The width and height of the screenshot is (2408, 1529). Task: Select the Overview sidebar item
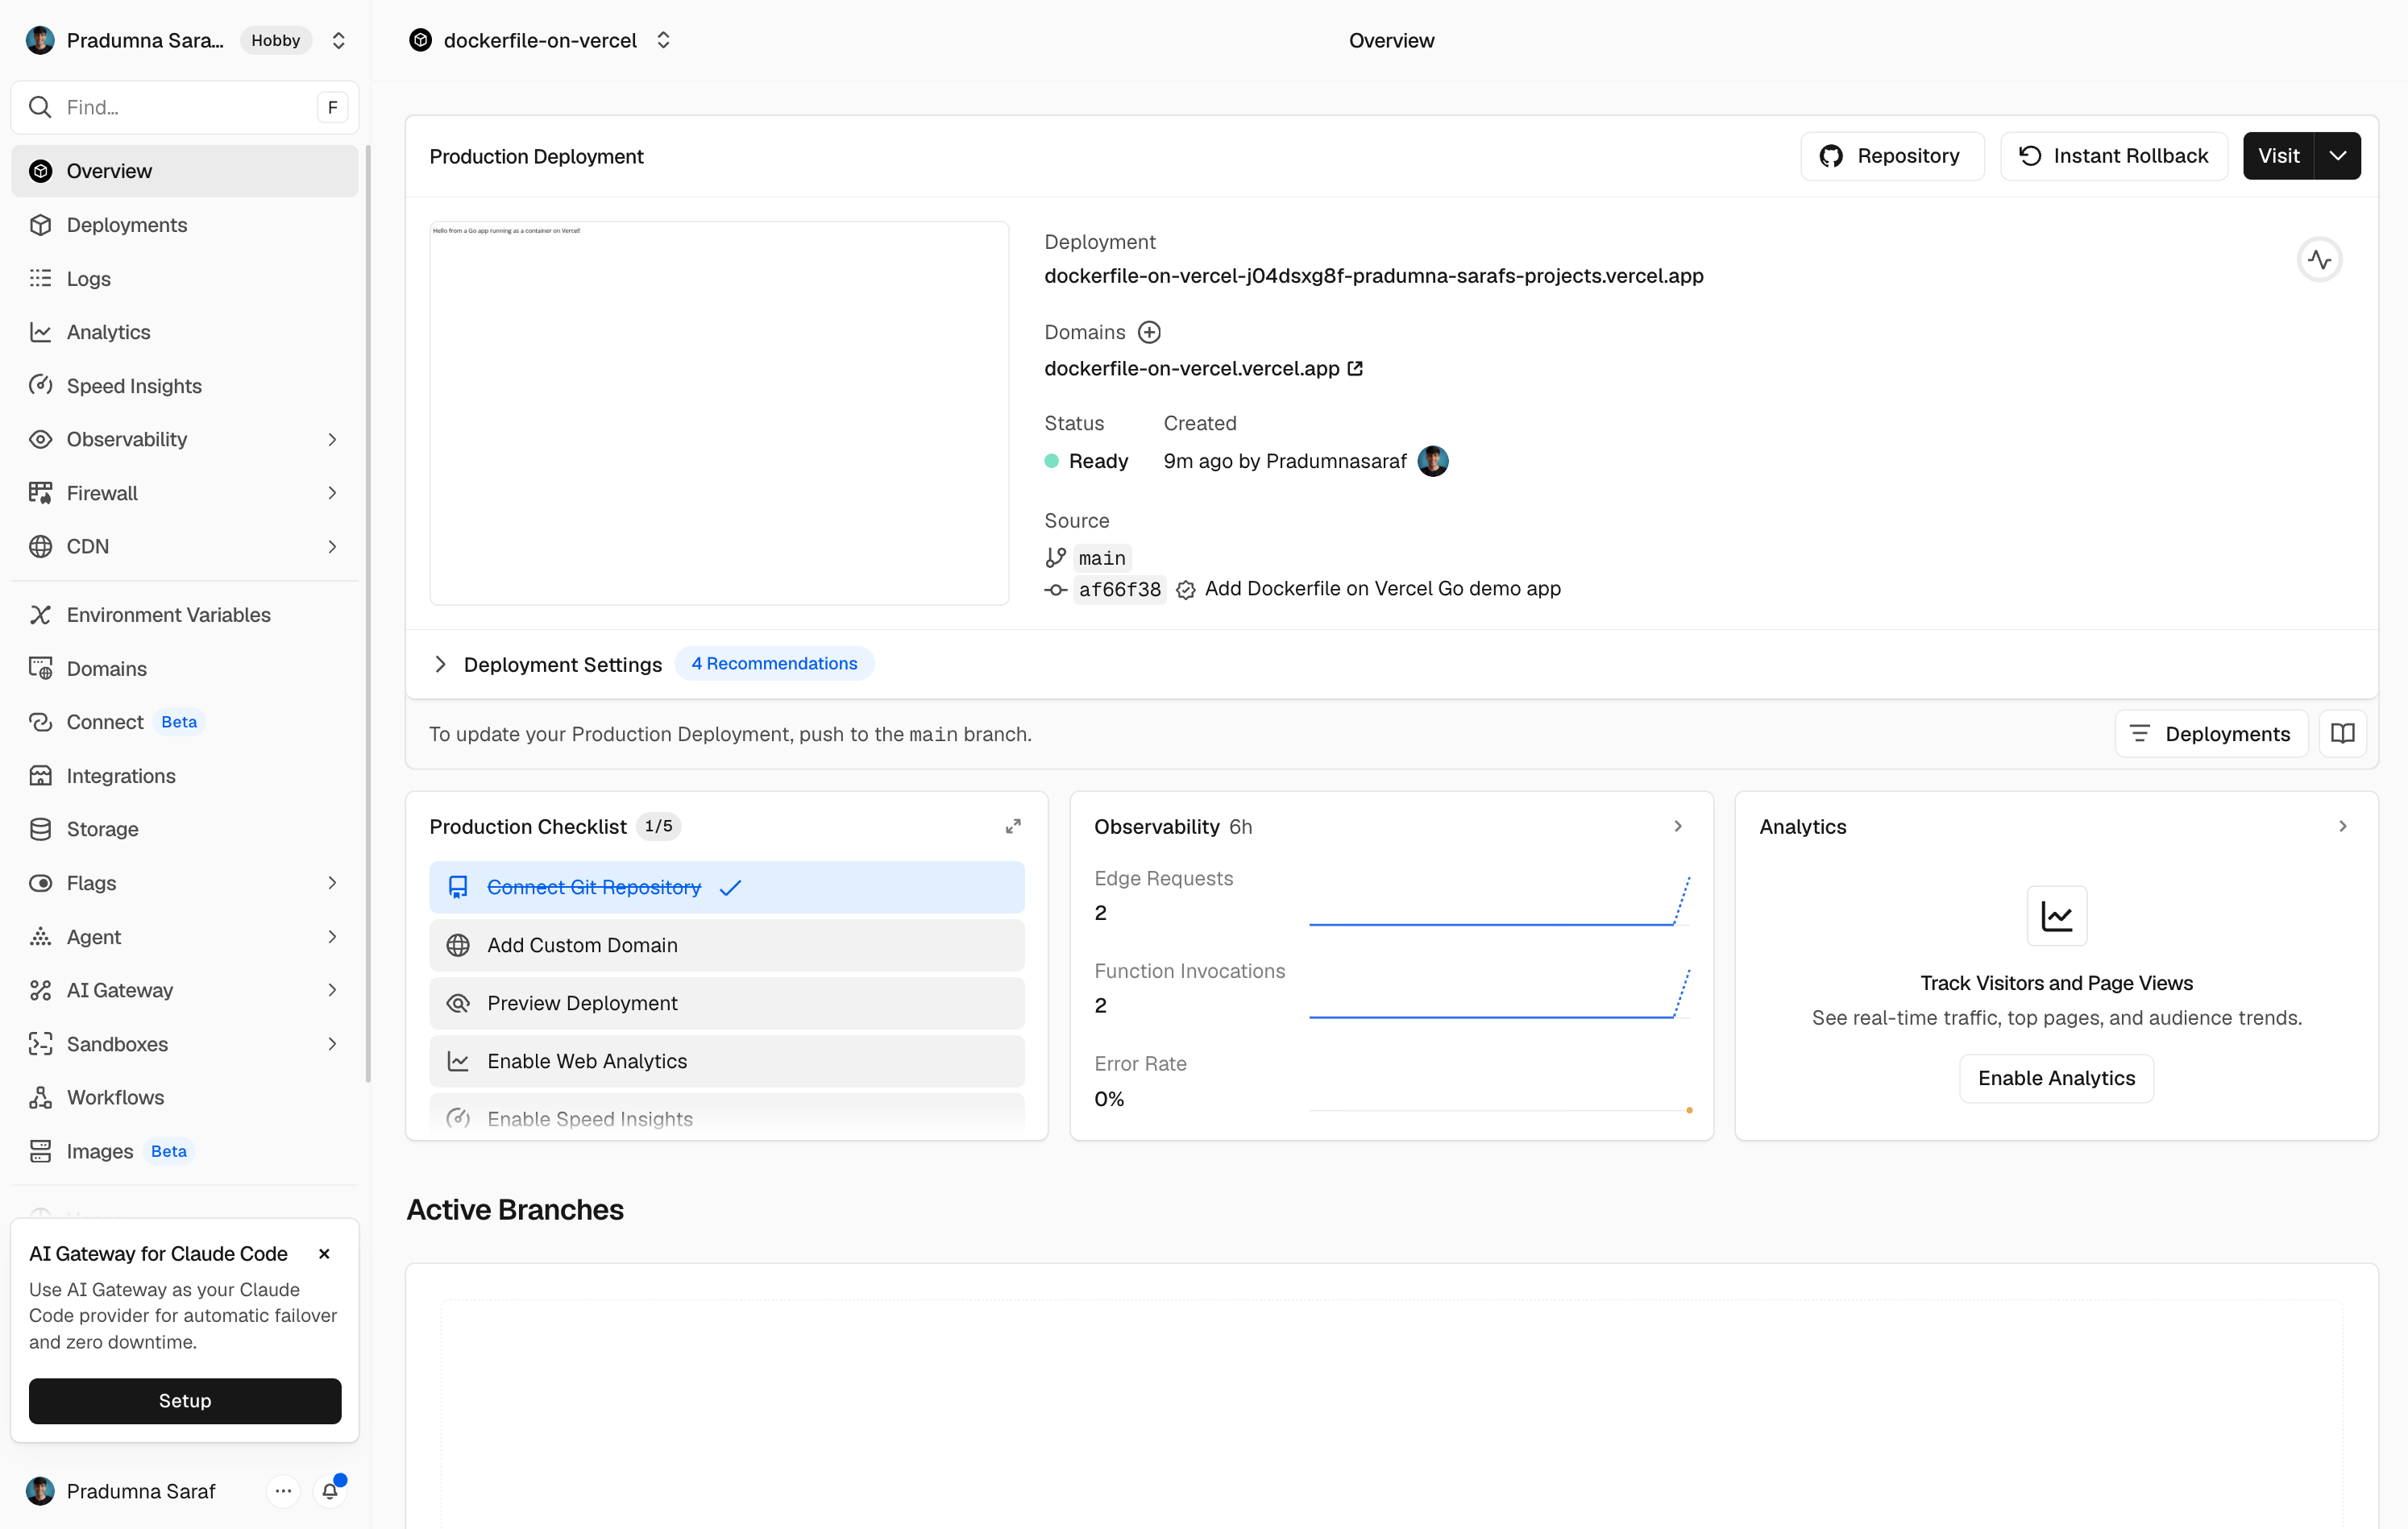click(x=184, y=171)
